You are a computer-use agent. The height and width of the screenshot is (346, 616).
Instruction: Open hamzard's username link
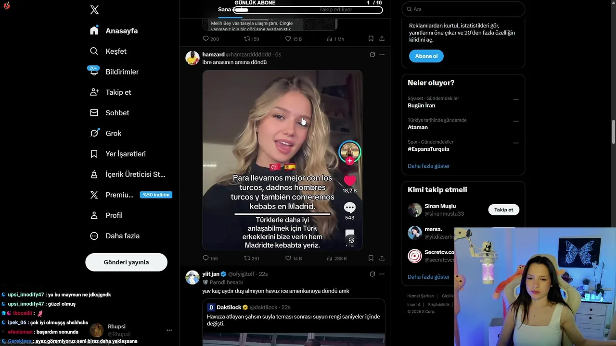pyautogui.click(x=248, y=55)
